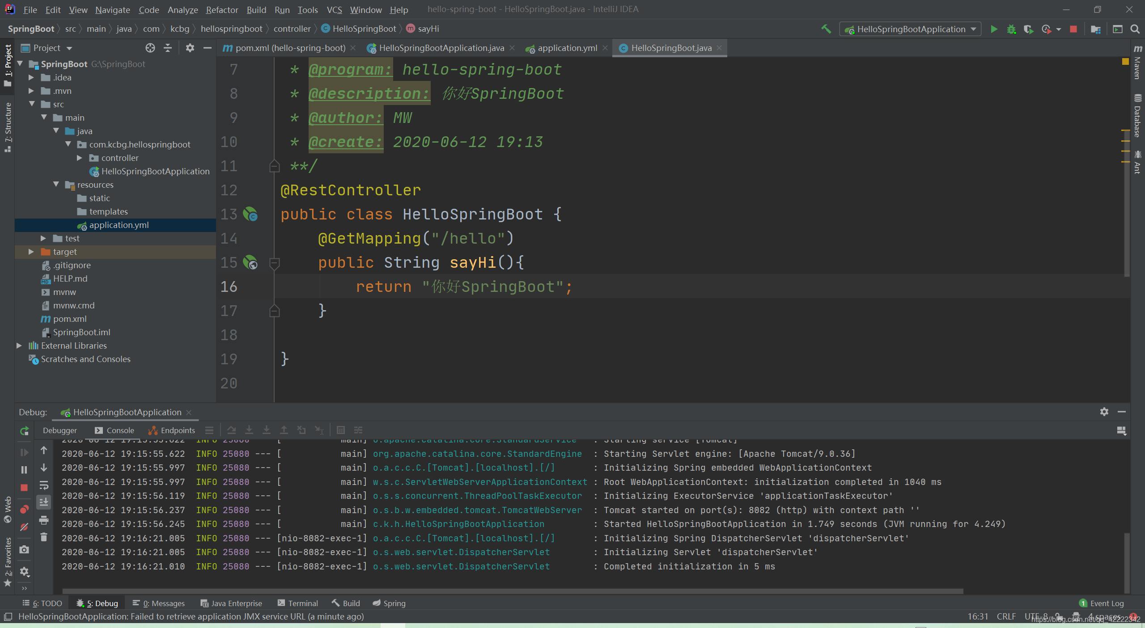Start debugging with the bug icon
Viewport: 1145px width, 628px height.
point(1011,29)
